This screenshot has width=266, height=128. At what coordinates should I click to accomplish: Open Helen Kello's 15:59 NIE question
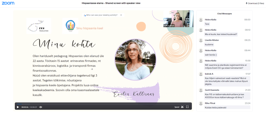pos(227,66)
